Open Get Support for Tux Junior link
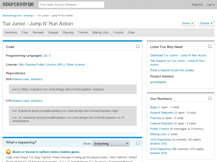Viewport: 217px width, 162px height. click(x=177, y=63)
